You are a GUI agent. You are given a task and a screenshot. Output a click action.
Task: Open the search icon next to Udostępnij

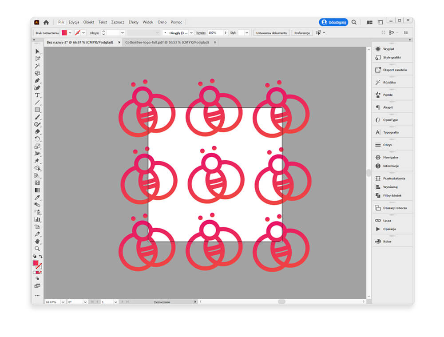[x=354, y=22]
